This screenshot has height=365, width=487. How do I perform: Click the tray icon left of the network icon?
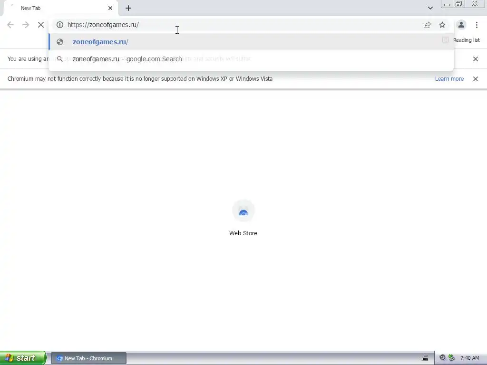tap(442, 358)
